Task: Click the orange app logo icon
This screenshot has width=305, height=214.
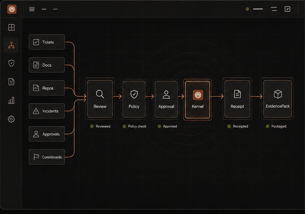Action: pyautogui.click(x=12, y=9)
